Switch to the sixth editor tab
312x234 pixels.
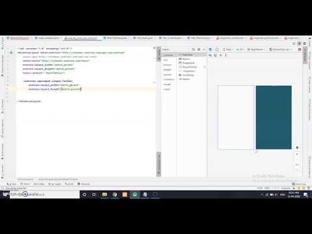click(172, 38)
